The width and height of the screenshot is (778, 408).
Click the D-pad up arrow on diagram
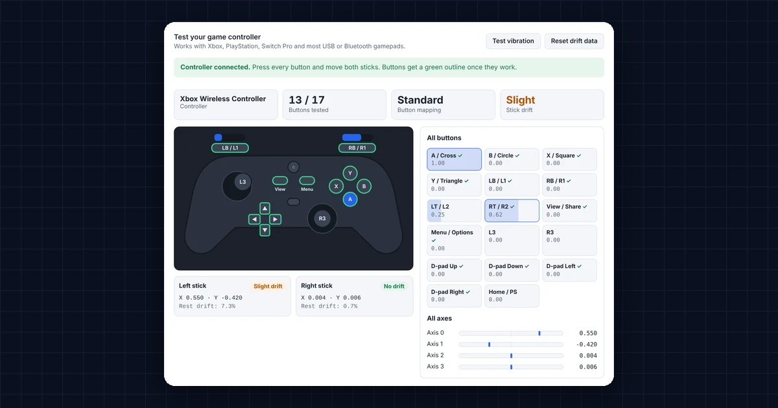click(x=265, y=209)
